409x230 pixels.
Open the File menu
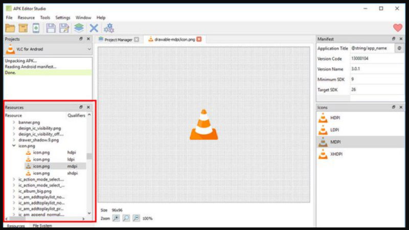point(9,17)
